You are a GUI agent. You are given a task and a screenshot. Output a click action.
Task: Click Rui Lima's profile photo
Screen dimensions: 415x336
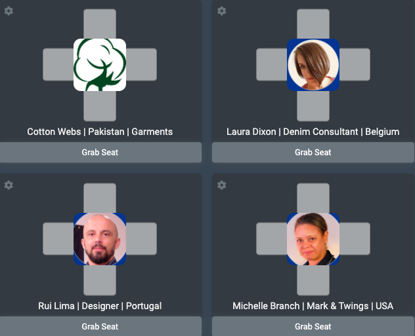(100, 239)
